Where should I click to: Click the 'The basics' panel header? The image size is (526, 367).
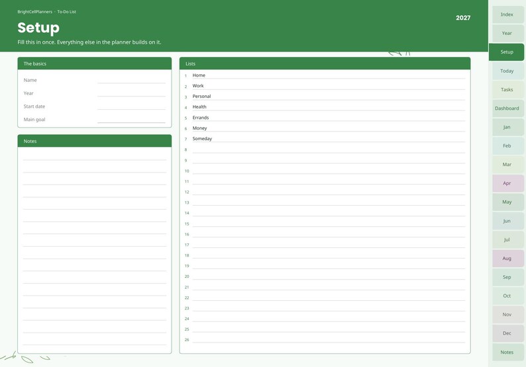[95, 63]
